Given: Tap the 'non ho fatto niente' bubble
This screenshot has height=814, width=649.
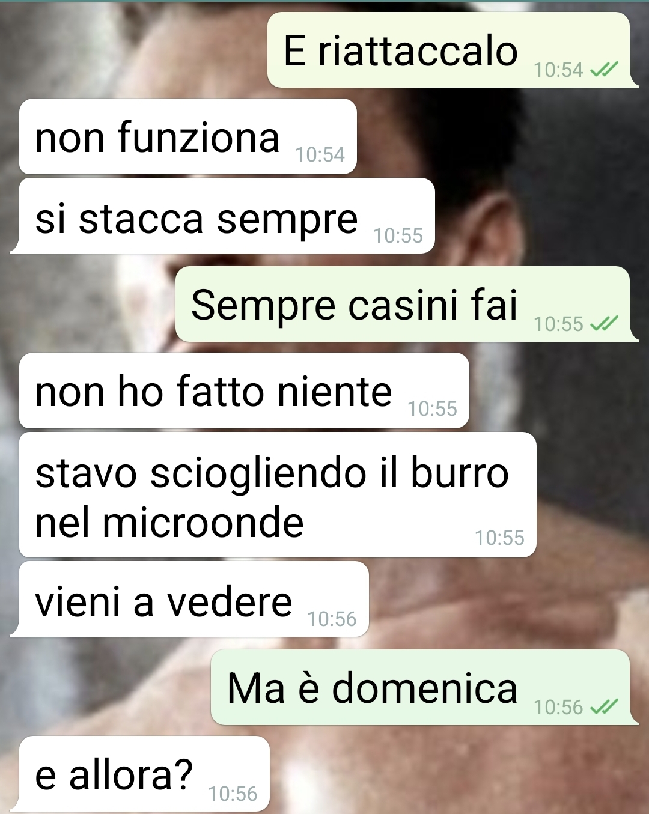Looking at the screenshot, I should tap(244, 391).
